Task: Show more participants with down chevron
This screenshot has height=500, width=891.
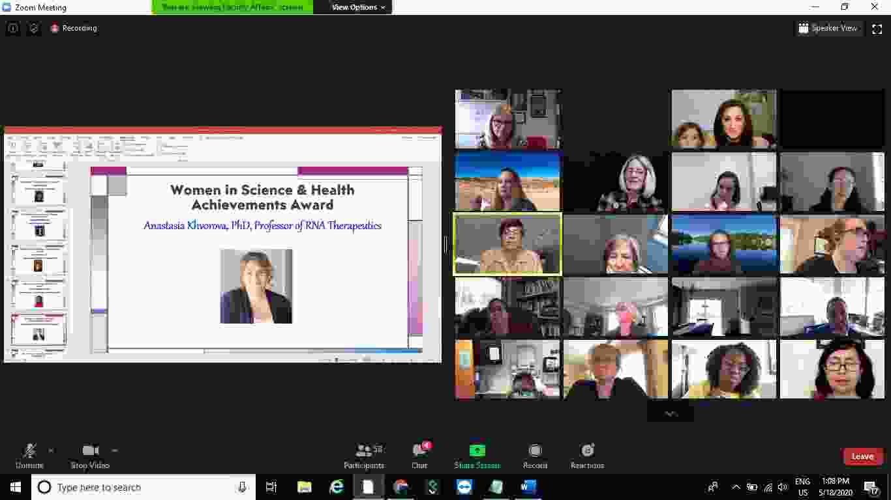Action: (671, 413)
